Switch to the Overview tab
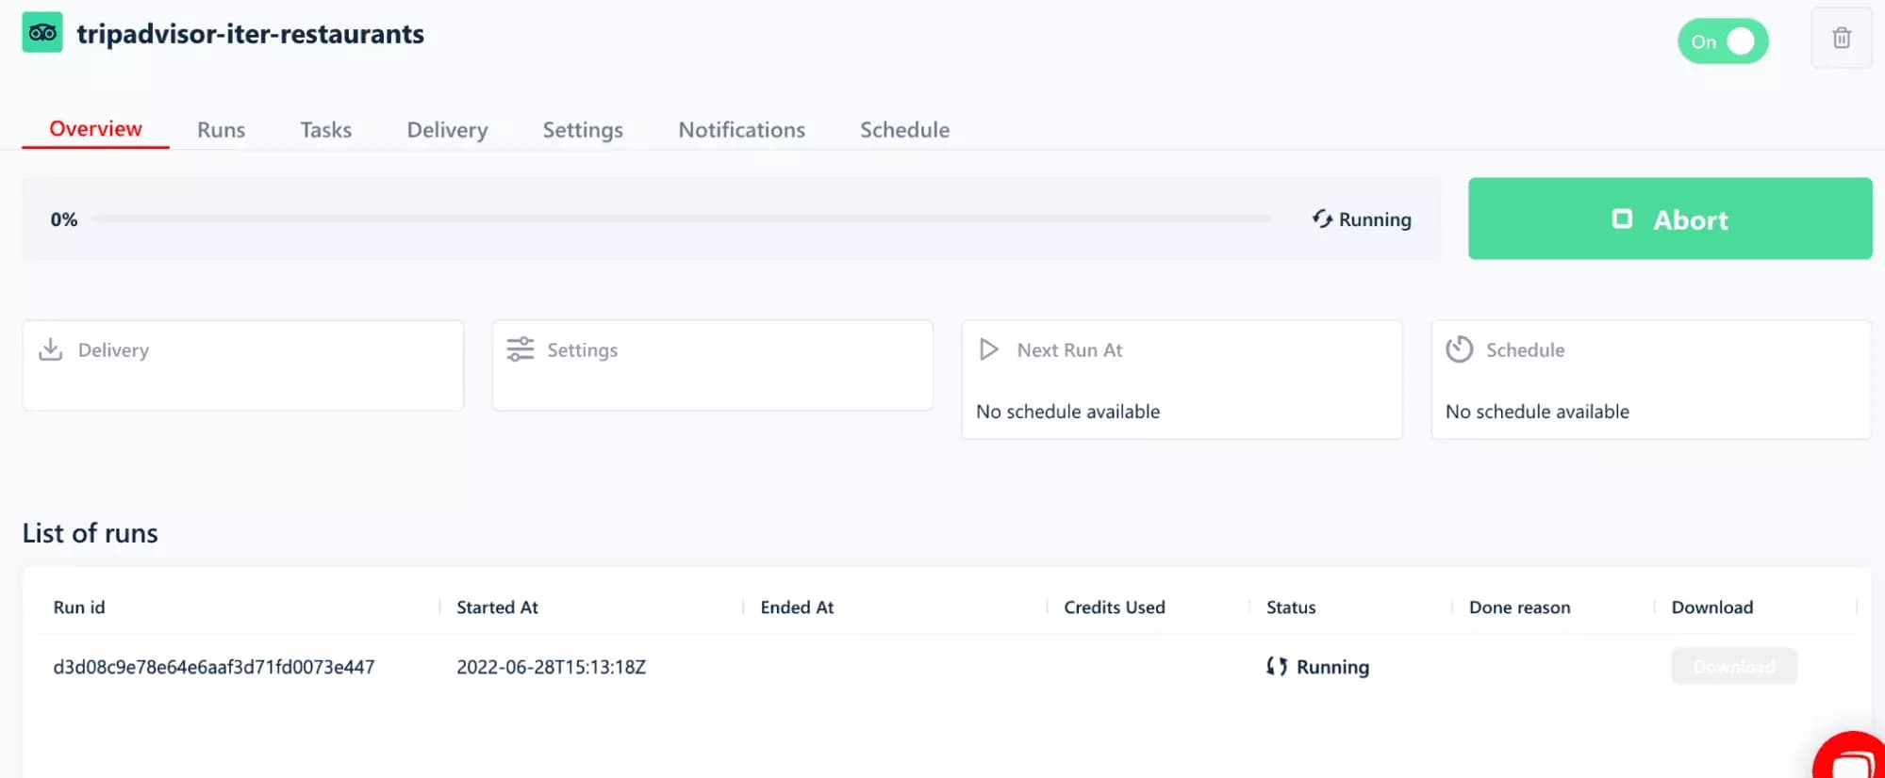Image resolution: width=1885 pixels, height=778 pixels. click(95, 129)
